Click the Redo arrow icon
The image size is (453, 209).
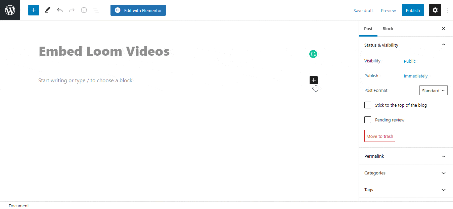coord(72,10)
